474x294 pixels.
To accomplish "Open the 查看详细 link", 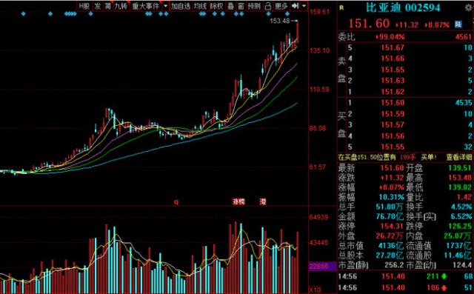I will [459, 157].
